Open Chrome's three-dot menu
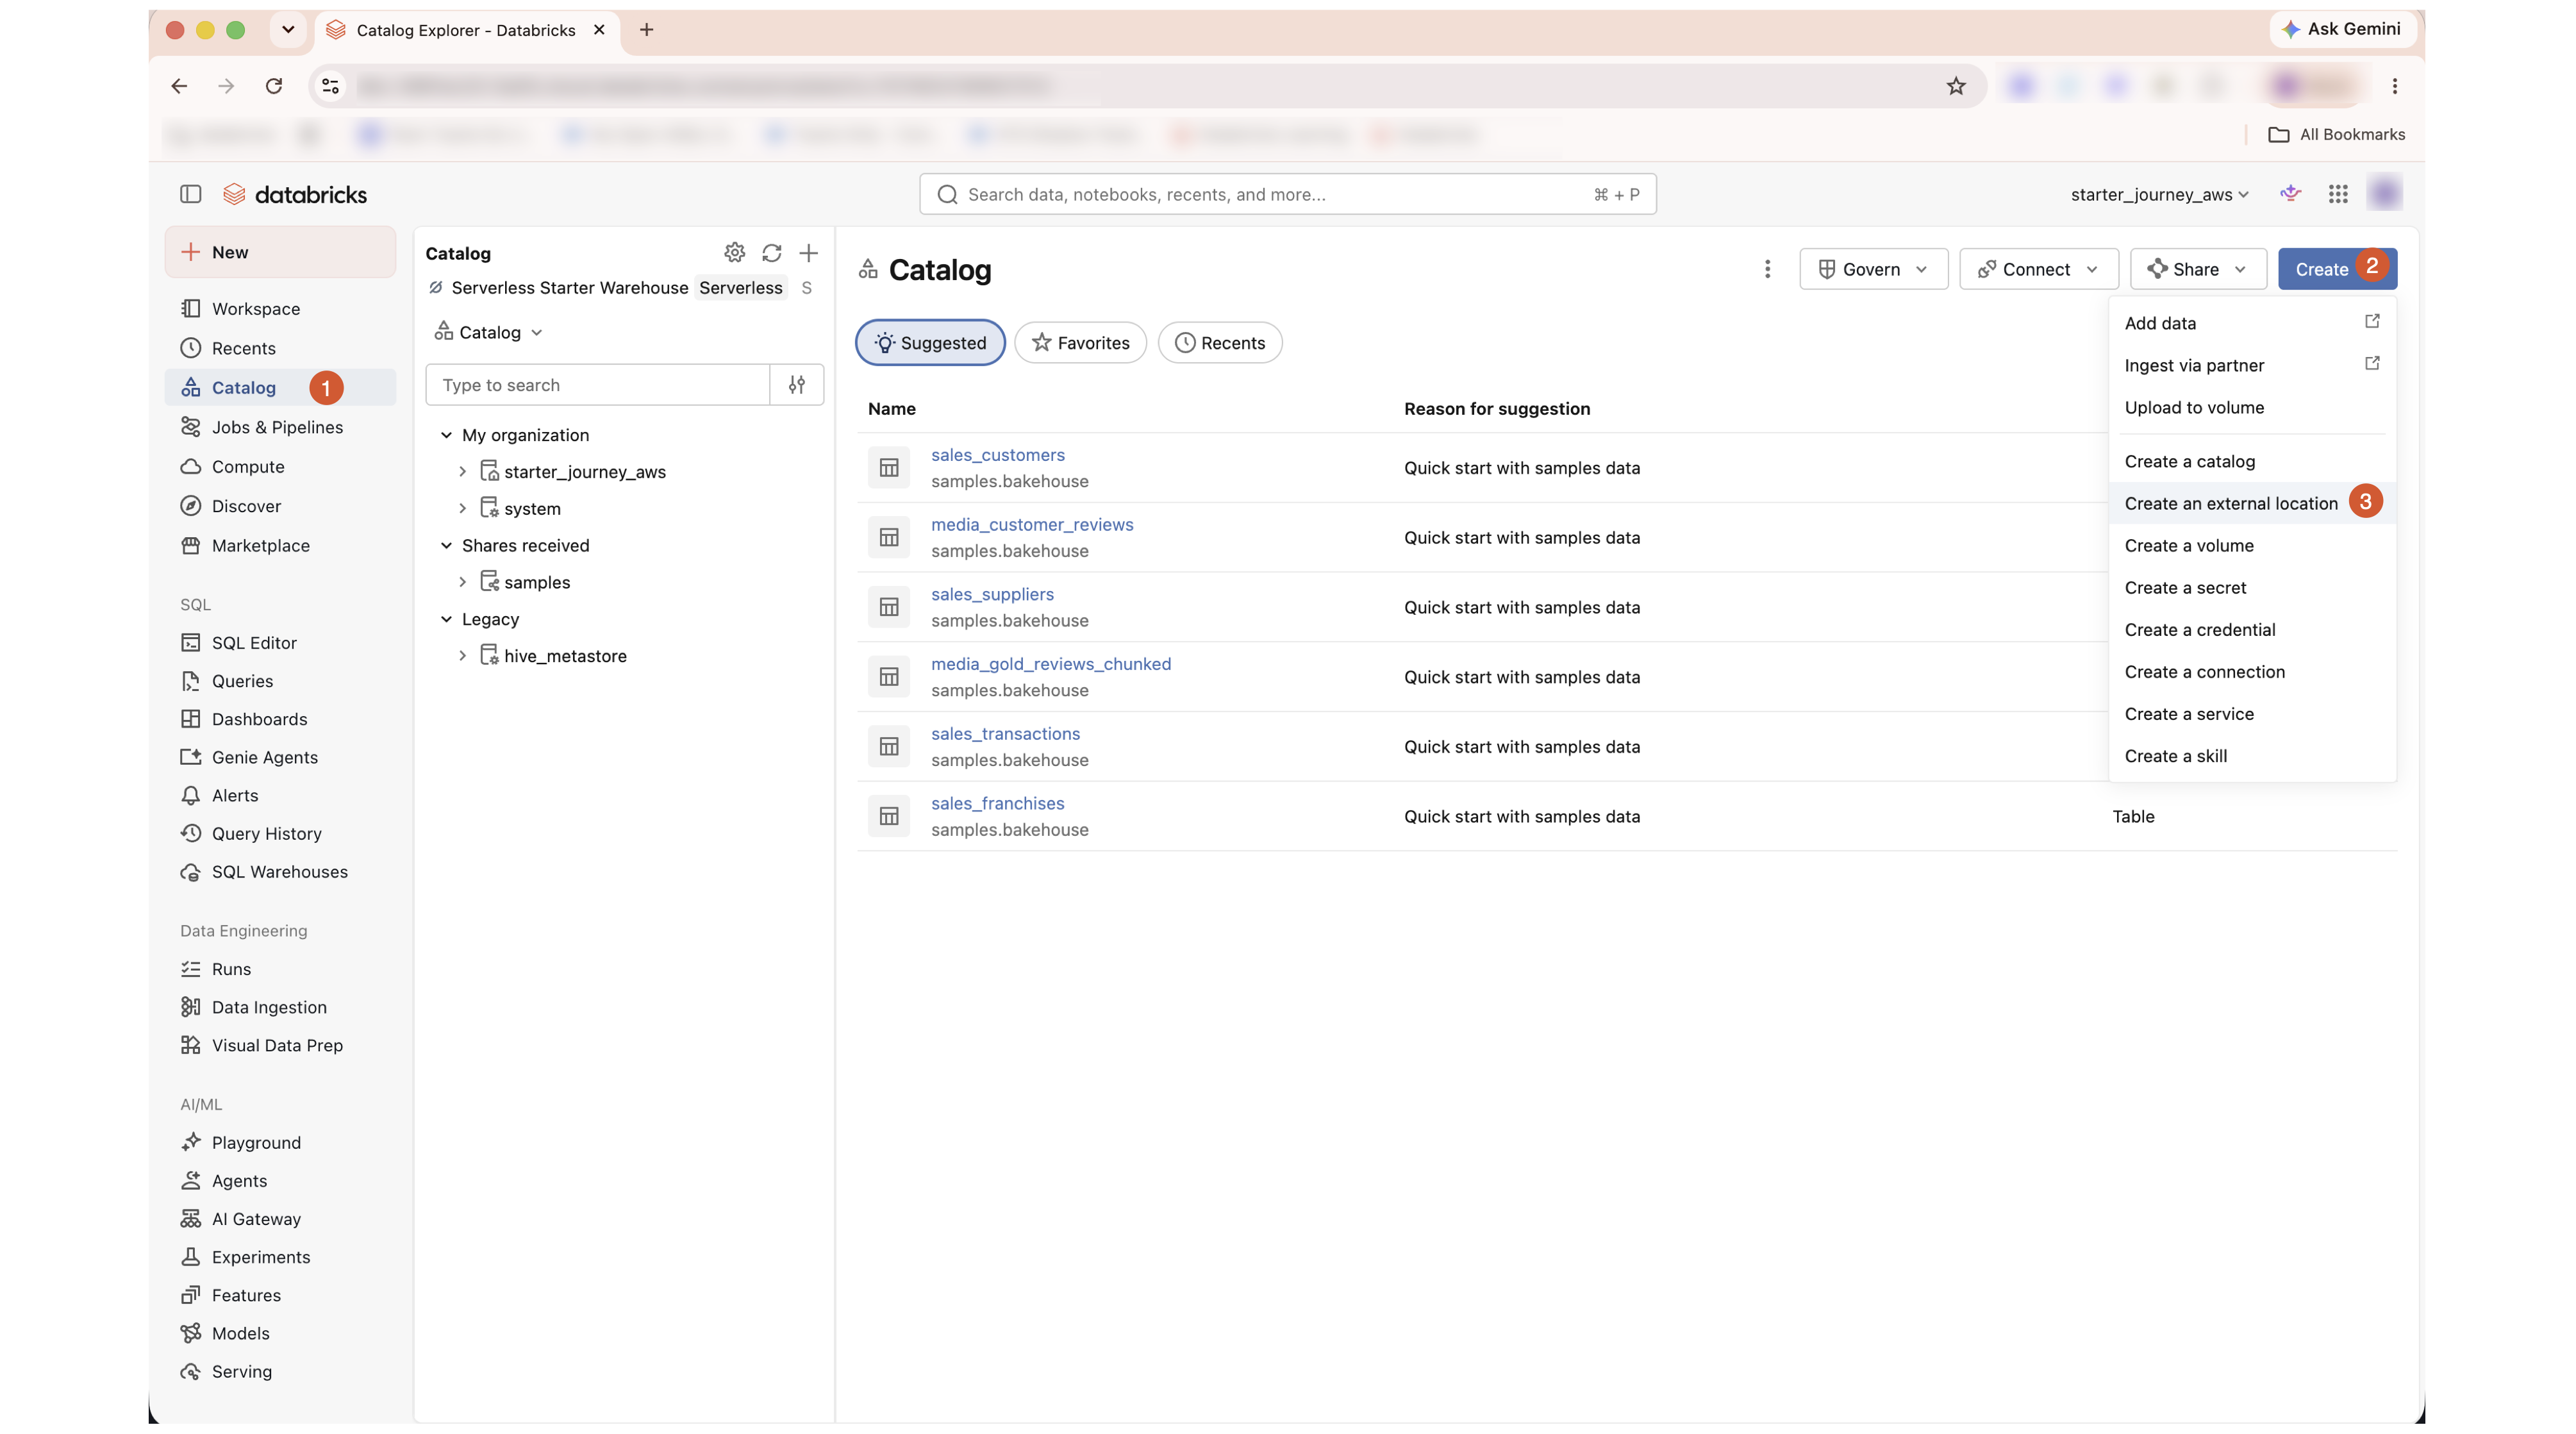The image size is (2576, 1434). [x=2394, y=86]
